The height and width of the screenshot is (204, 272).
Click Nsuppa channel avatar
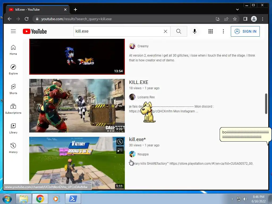[132, 154]
